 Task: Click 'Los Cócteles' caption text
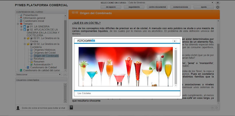point(84,93)
